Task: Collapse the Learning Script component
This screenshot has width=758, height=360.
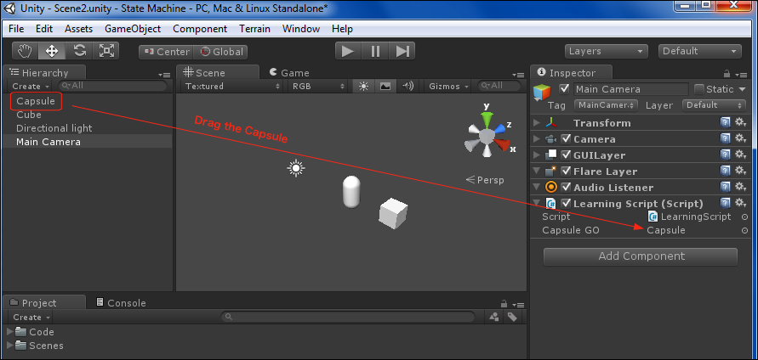Action: [x=537, y=204]
